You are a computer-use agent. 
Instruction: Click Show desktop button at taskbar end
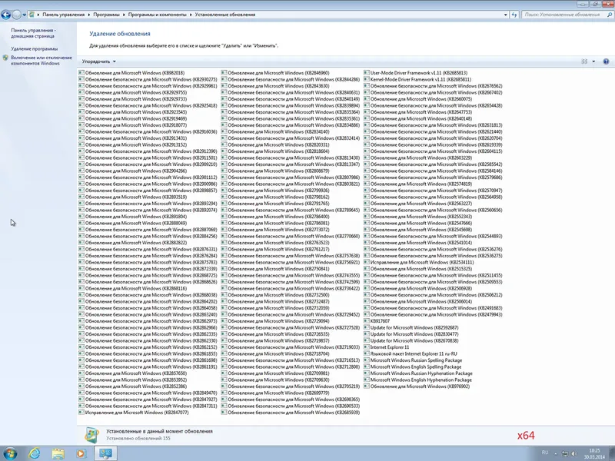point(612,453)
